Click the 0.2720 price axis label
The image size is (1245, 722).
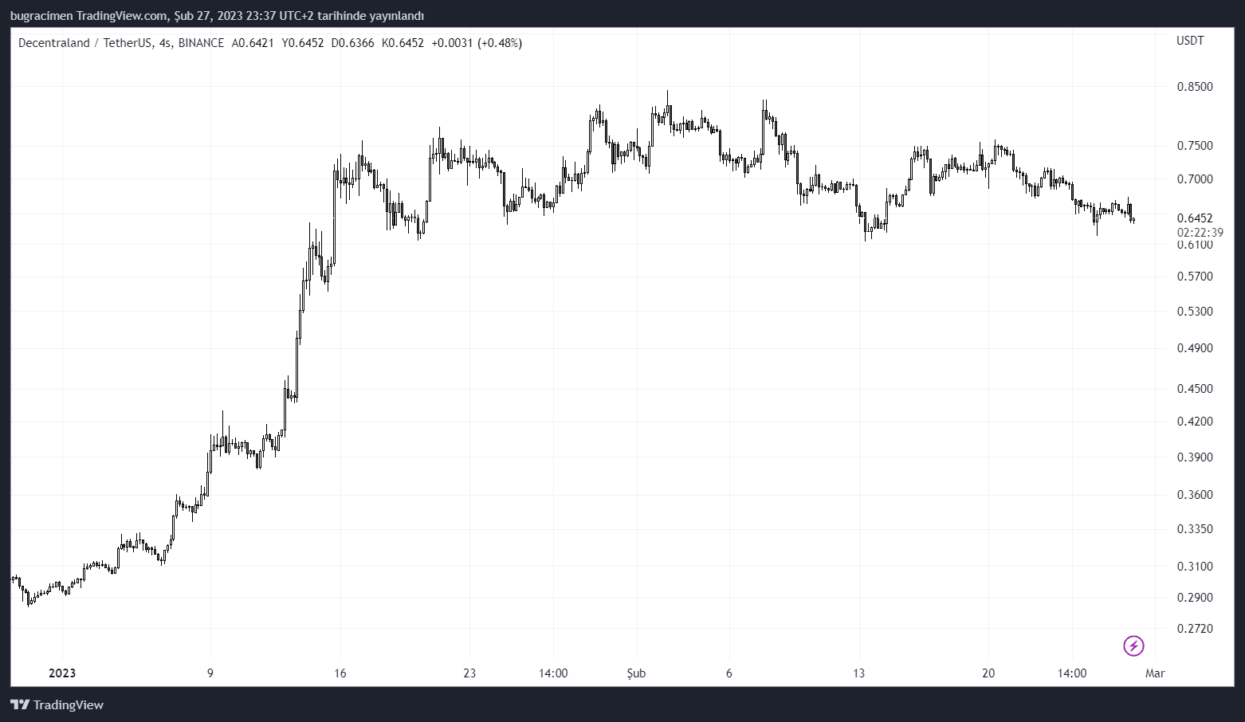point(1195,629)
